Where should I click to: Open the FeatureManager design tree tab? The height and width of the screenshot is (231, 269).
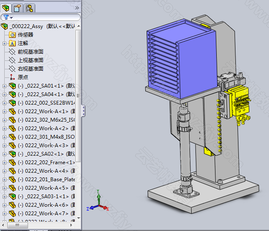(6, 8)
